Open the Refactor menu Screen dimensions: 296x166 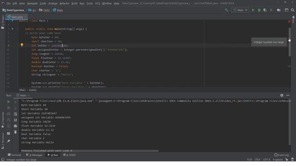click(64, 3)
